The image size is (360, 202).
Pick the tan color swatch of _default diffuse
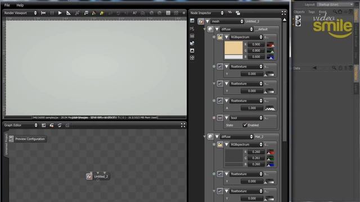click(233, 48)
